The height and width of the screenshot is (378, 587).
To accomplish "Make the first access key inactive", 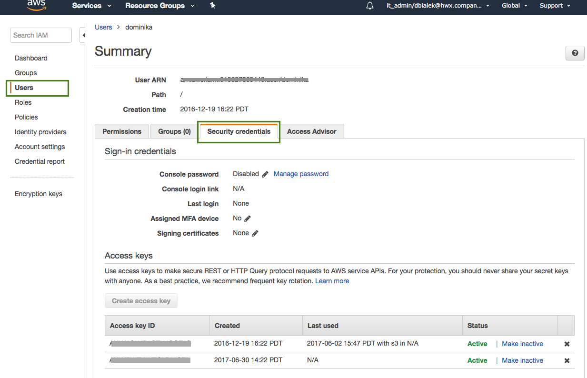I will coord(522,344).
